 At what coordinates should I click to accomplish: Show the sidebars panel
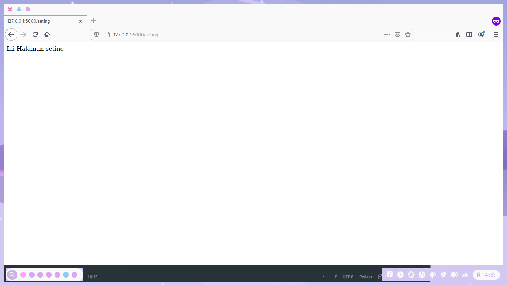click(469, 35)
